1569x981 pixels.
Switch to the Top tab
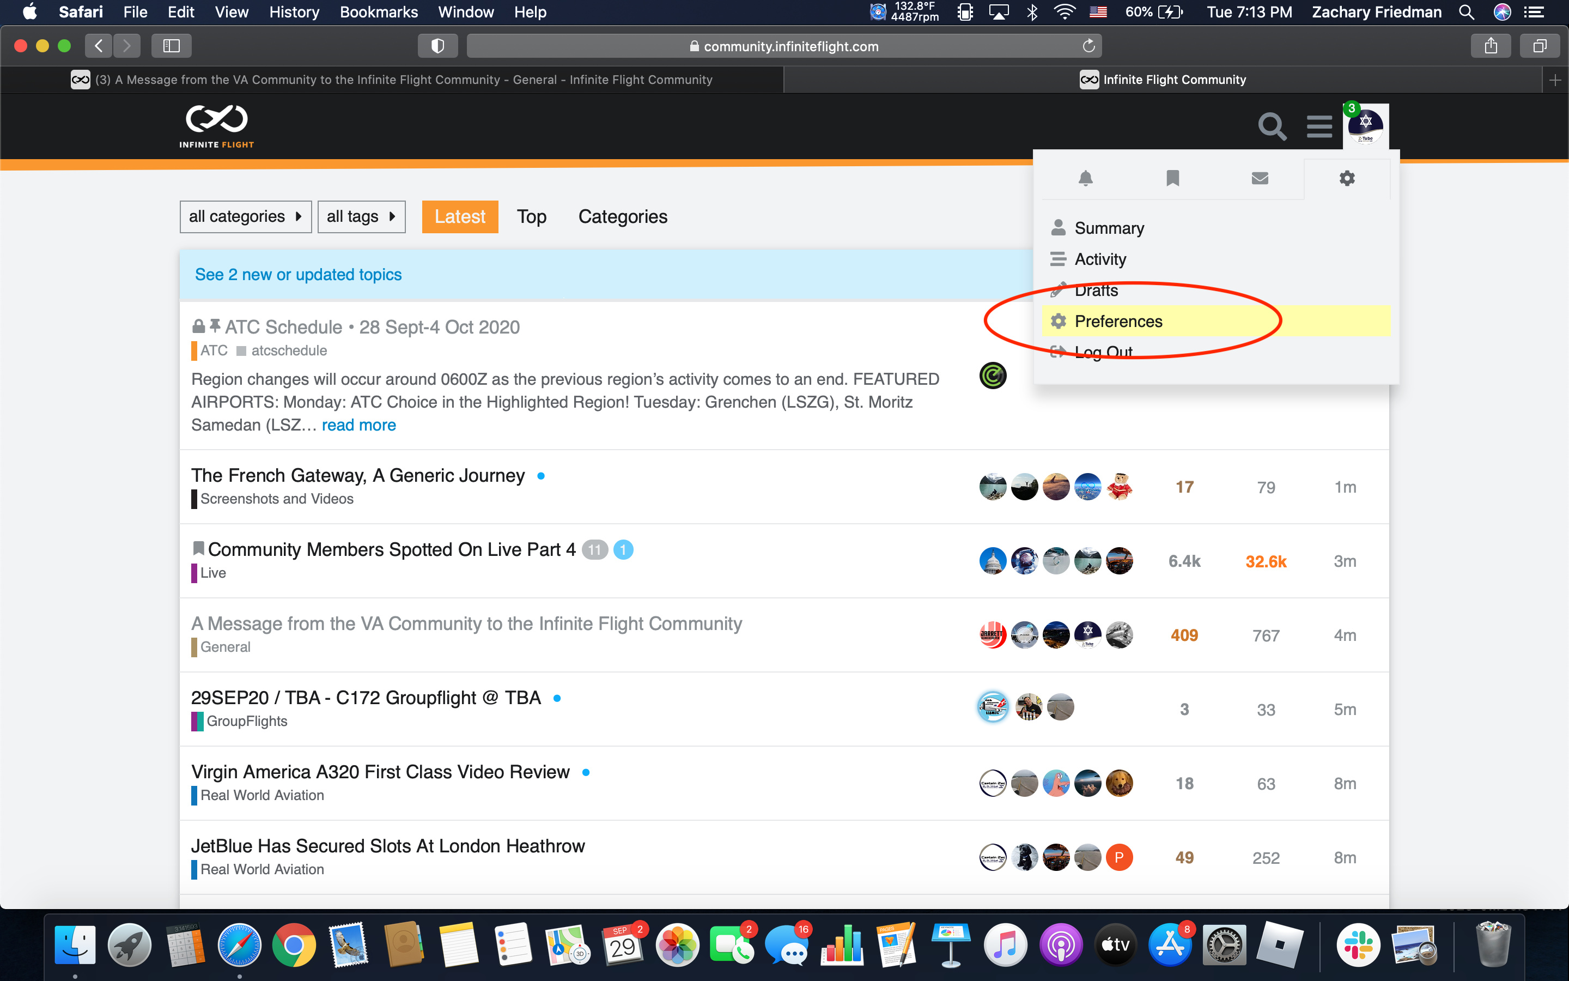pos(531,217)
